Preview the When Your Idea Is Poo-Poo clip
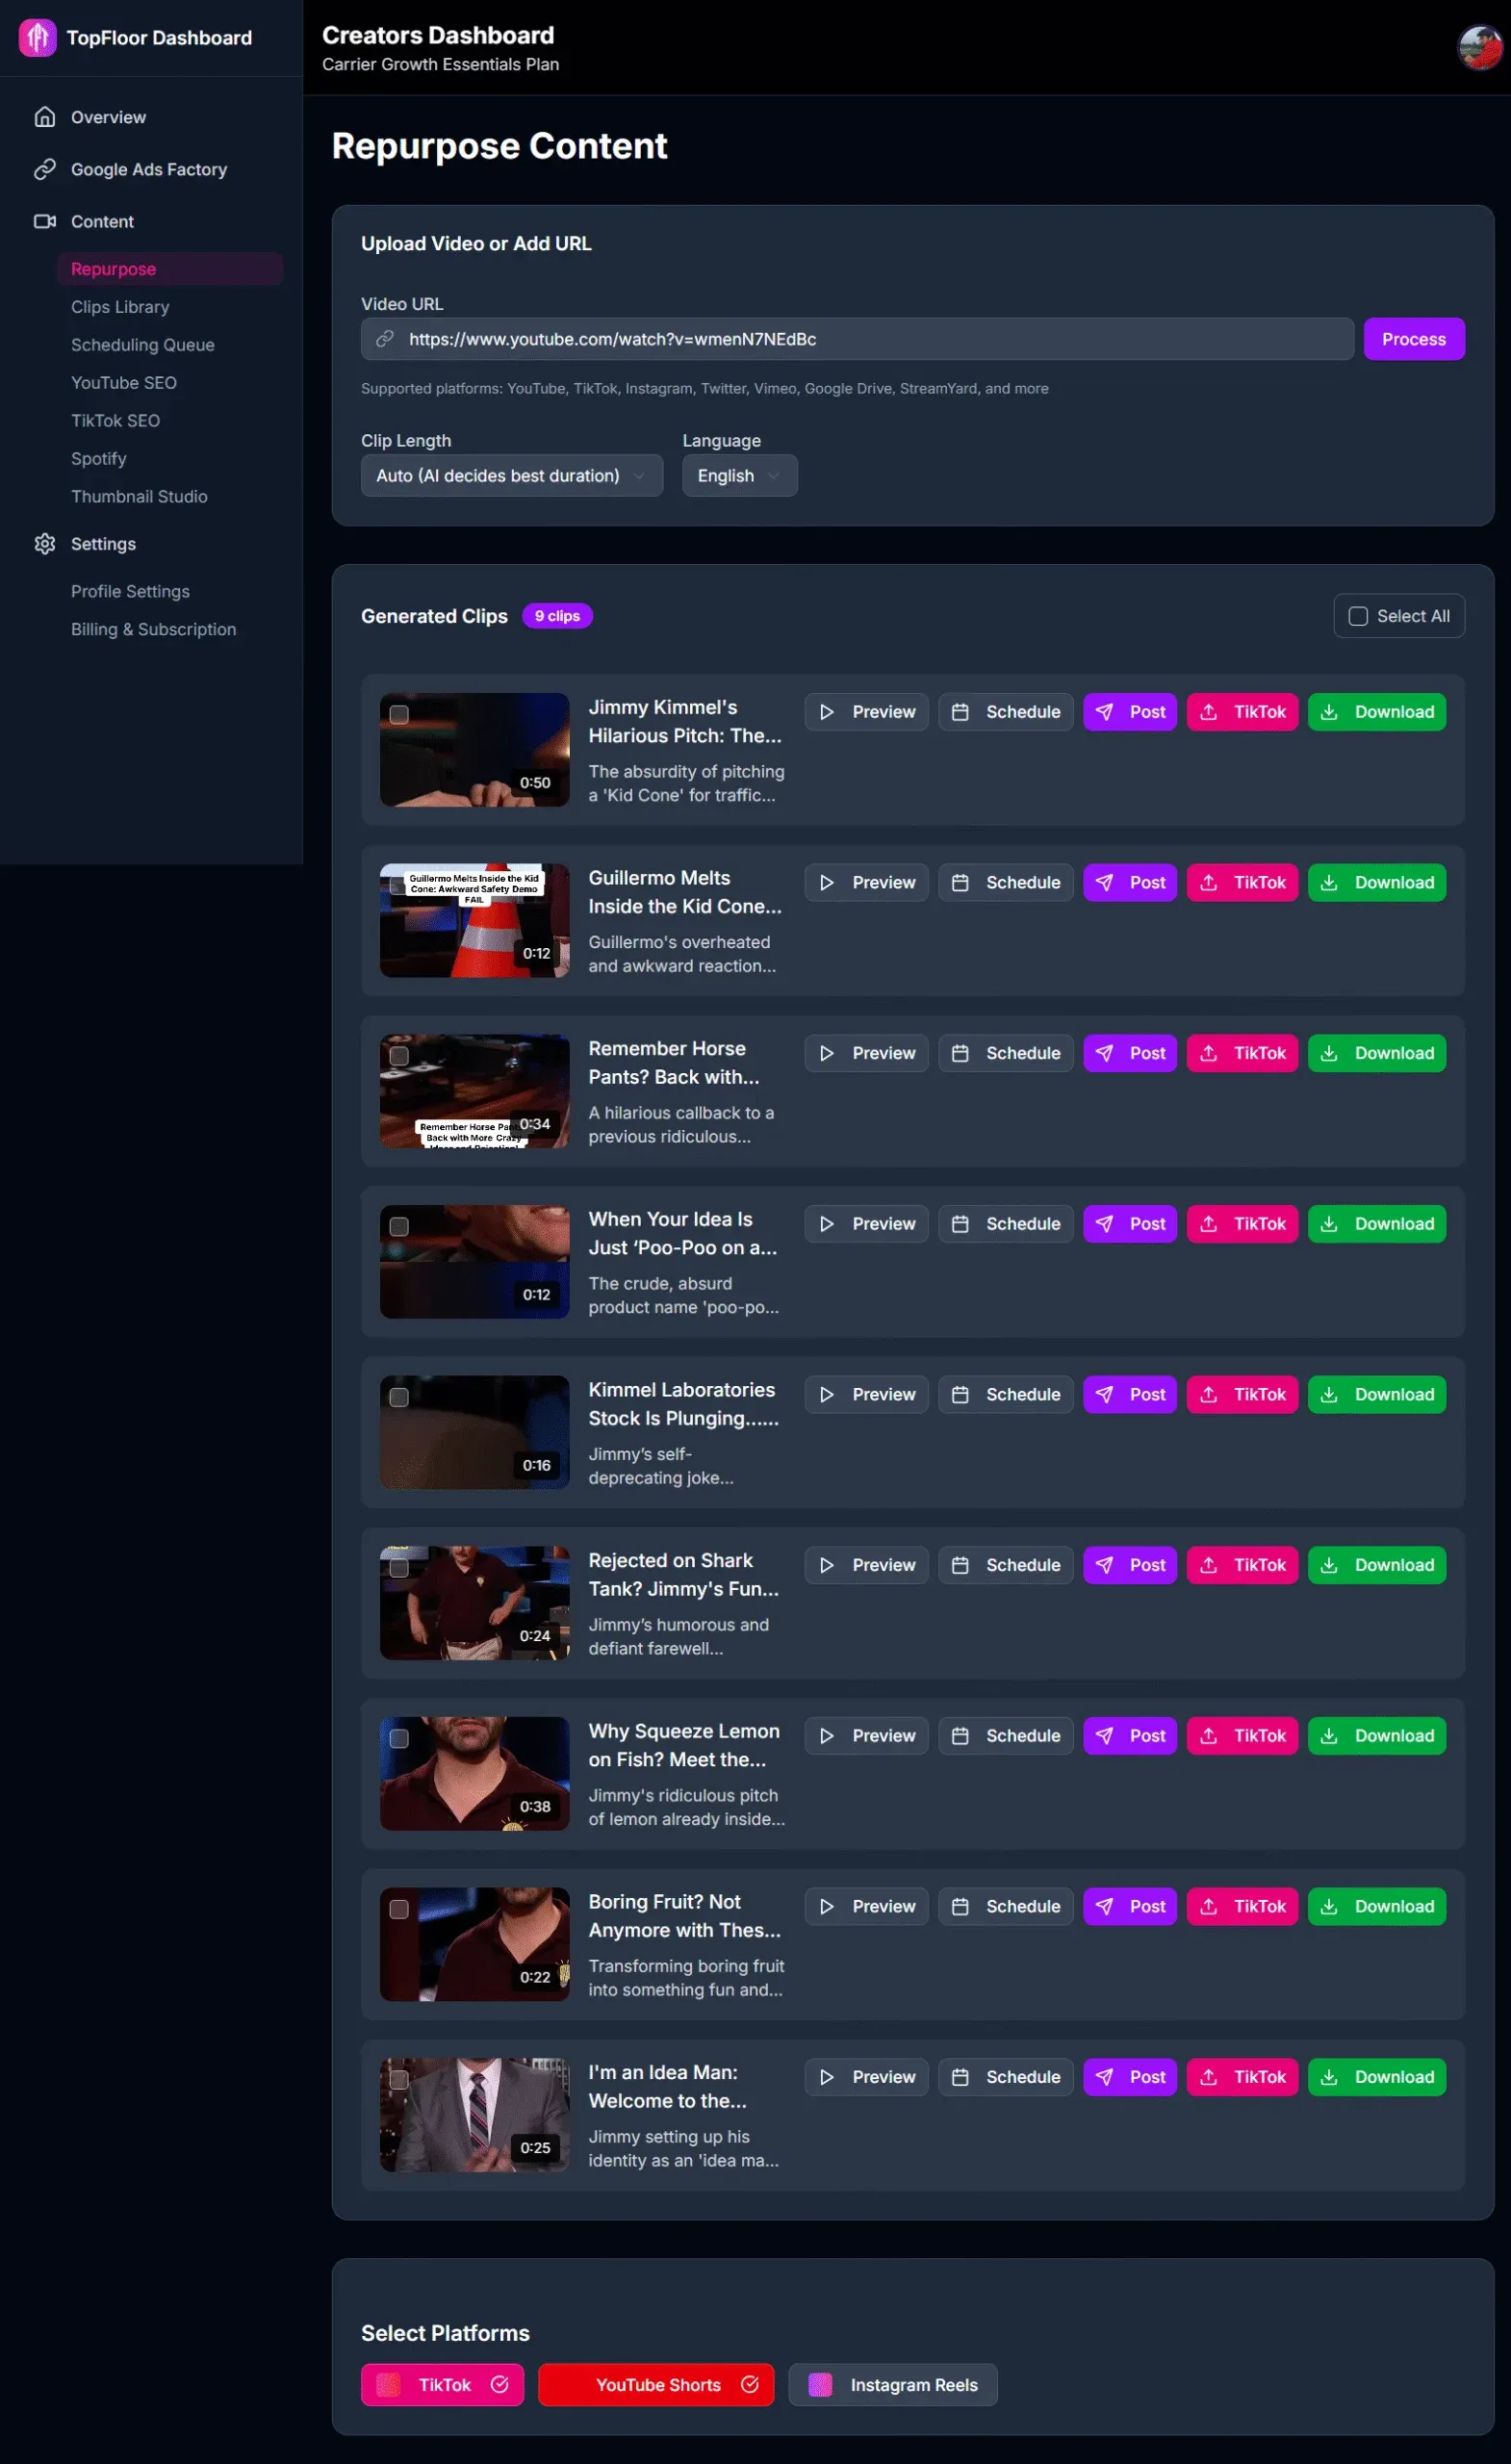The image size is (1511, 2464). 866,1224
